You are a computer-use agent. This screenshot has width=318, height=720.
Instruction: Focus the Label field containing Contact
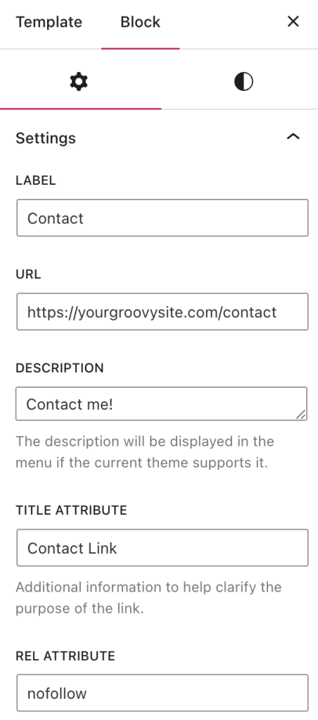point(163,218)
